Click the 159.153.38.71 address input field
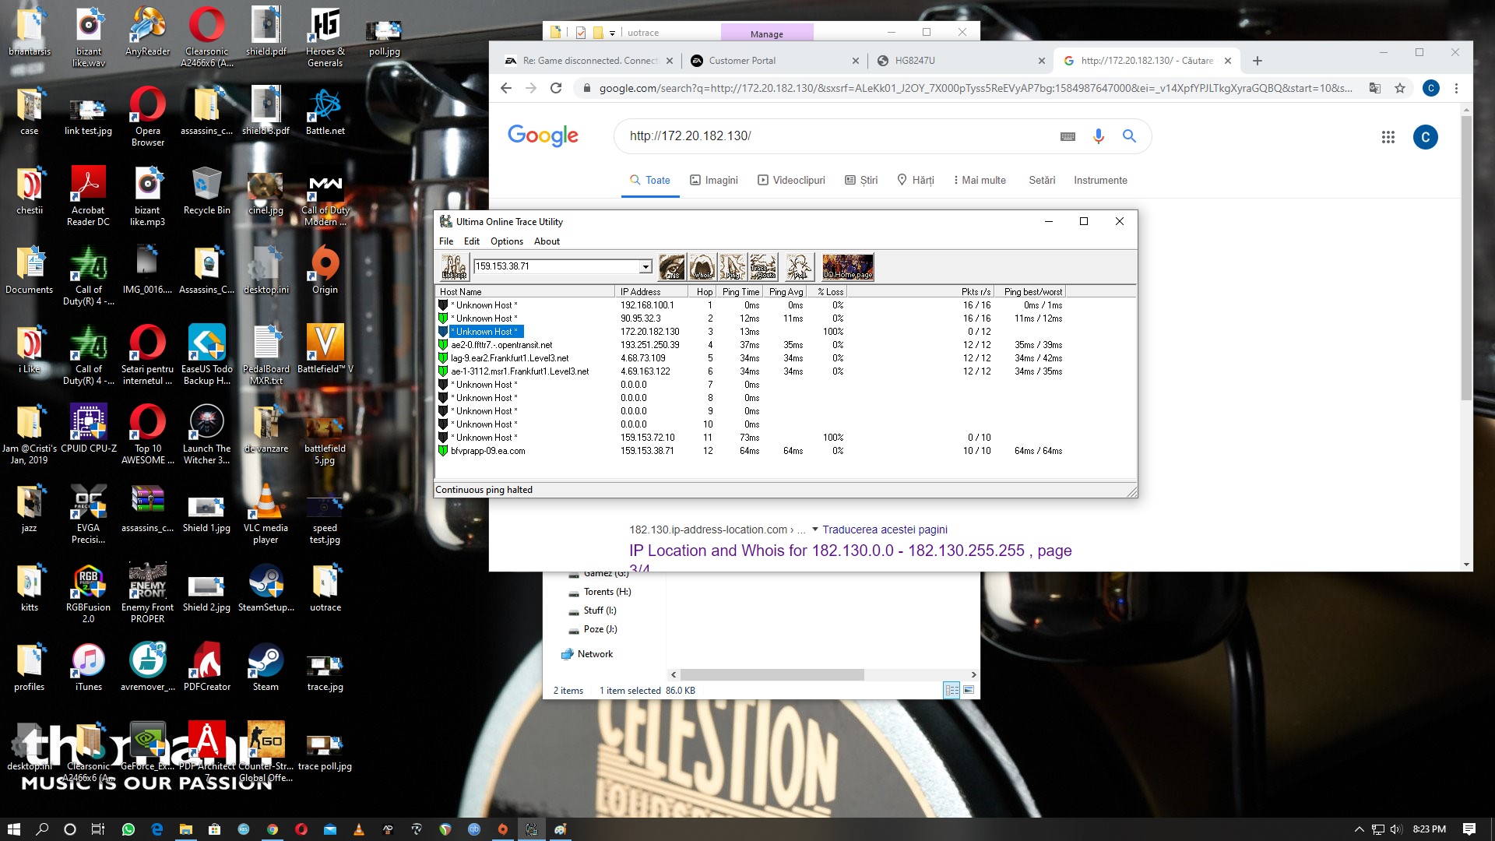Screen dimensions: 1495x841 [557, 266]
